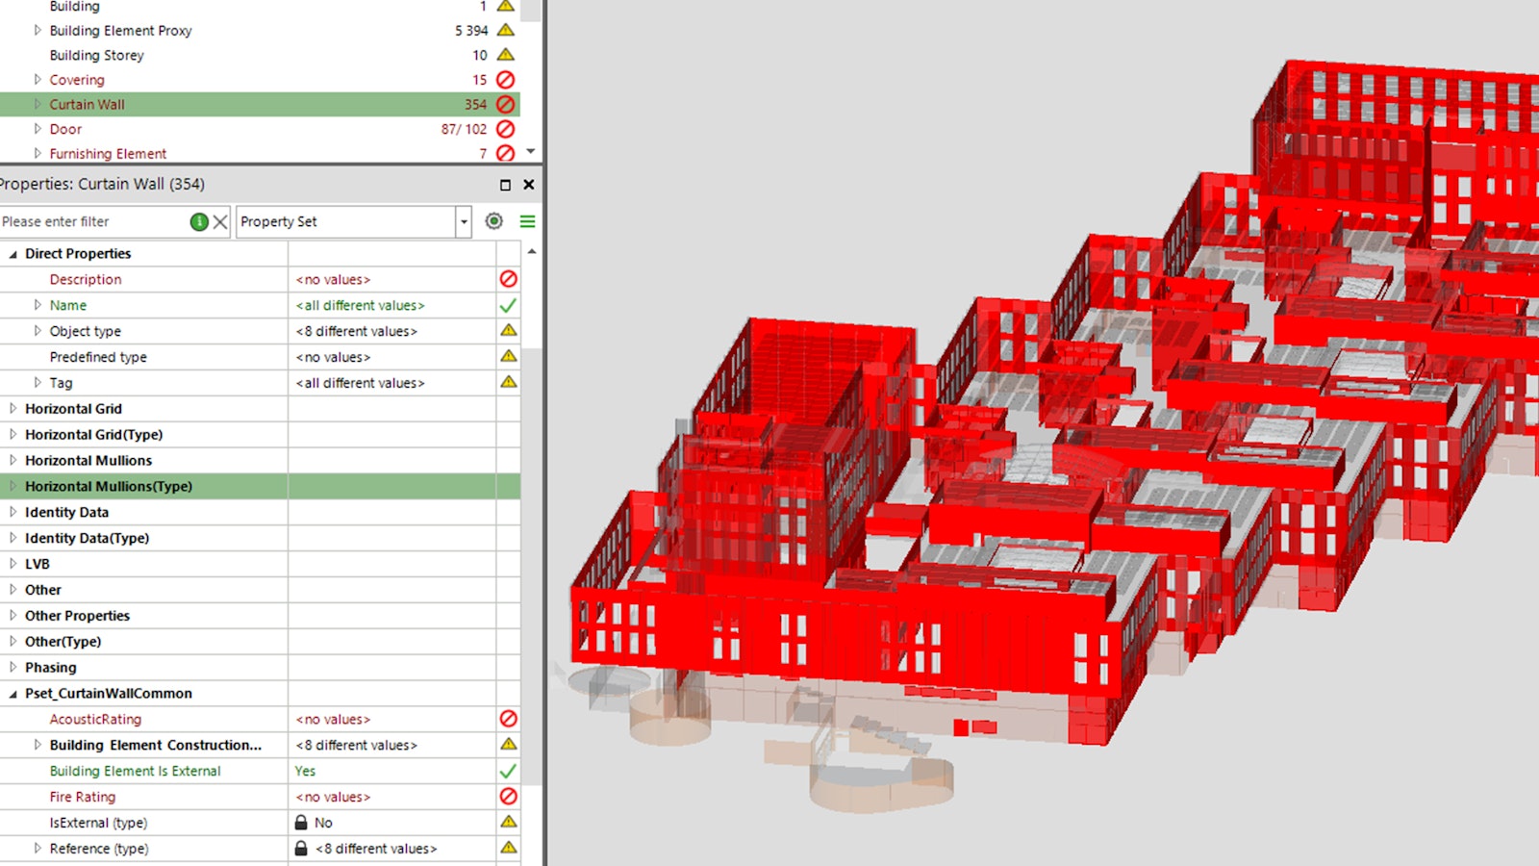1539x866 pixels.
Task: Click the Identity Data property group
Action: click(66, 512)
